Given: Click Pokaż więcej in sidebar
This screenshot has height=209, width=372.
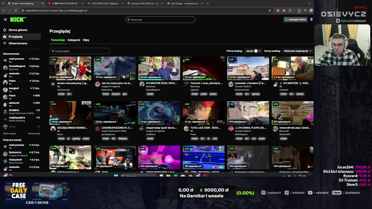Looking at the screenshot, I should (x=9, y=134).
